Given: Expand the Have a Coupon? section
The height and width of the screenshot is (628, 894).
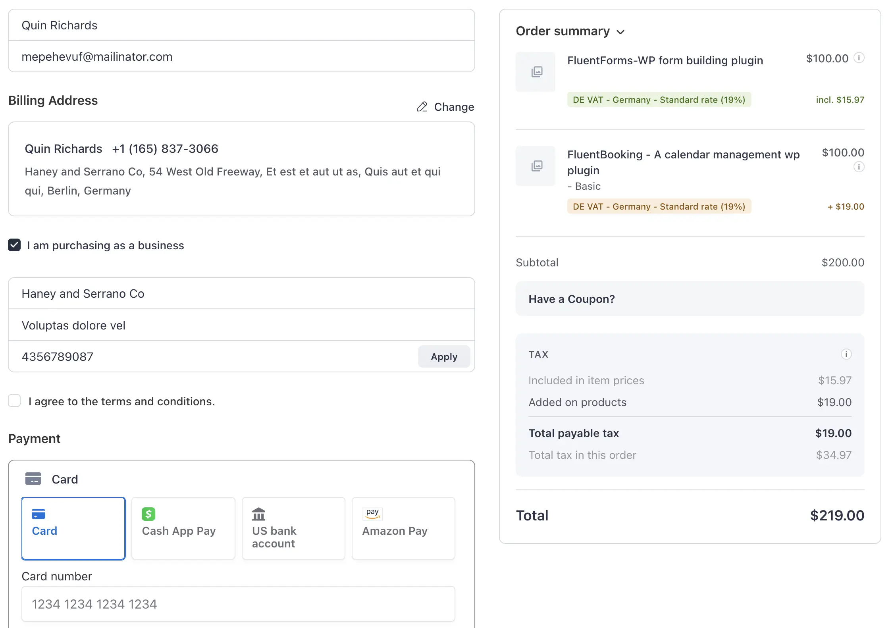Looking at the screenshot, I should coord(690,299).
